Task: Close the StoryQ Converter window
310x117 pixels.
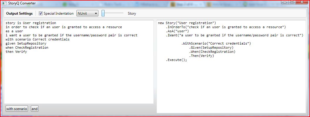Action: [x=301, y=2]
